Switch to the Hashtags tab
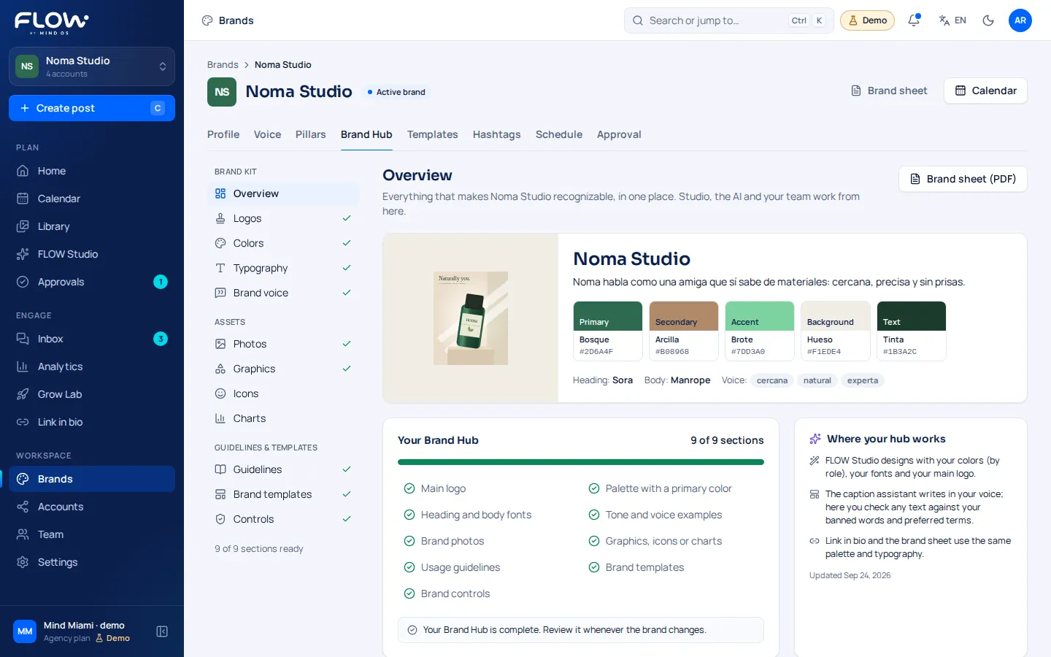The width and height of the screenshot is (1051, 657). click(x=497, y=134)
